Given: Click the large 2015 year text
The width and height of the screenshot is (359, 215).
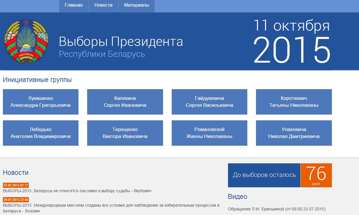Looking at the screenshot, I should click(x=292, y=50).
